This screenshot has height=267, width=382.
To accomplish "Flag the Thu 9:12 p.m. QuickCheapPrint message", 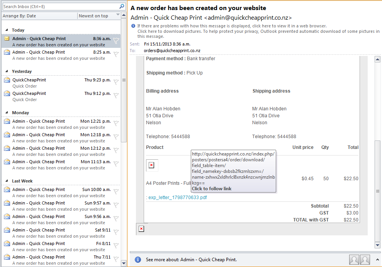I will coord(116,95).
